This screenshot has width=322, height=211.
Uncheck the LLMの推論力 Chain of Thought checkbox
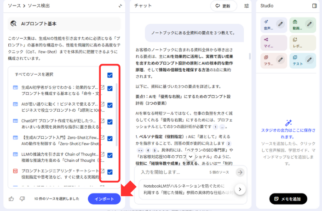[x=110, y=155]
